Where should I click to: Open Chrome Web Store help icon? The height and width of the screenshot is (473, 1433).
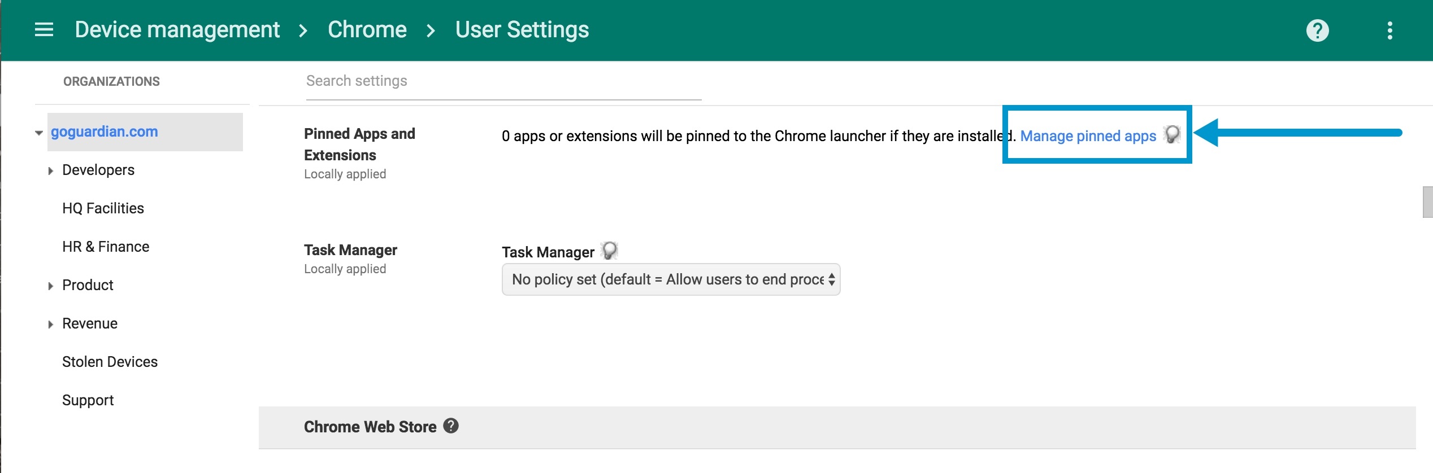click(451, 426)
